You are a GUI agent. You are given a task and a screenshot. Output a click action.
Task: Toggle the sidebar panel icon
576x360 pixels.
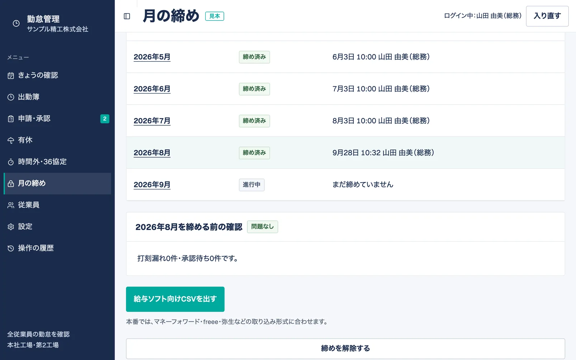click(x=127, y=16)
